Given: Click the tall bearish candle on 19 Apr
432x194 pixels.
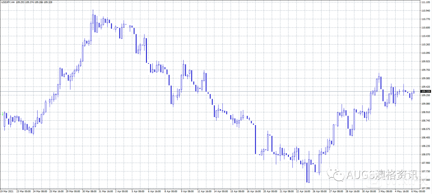Looking at the screenshot, I should [x=255, y=139].
